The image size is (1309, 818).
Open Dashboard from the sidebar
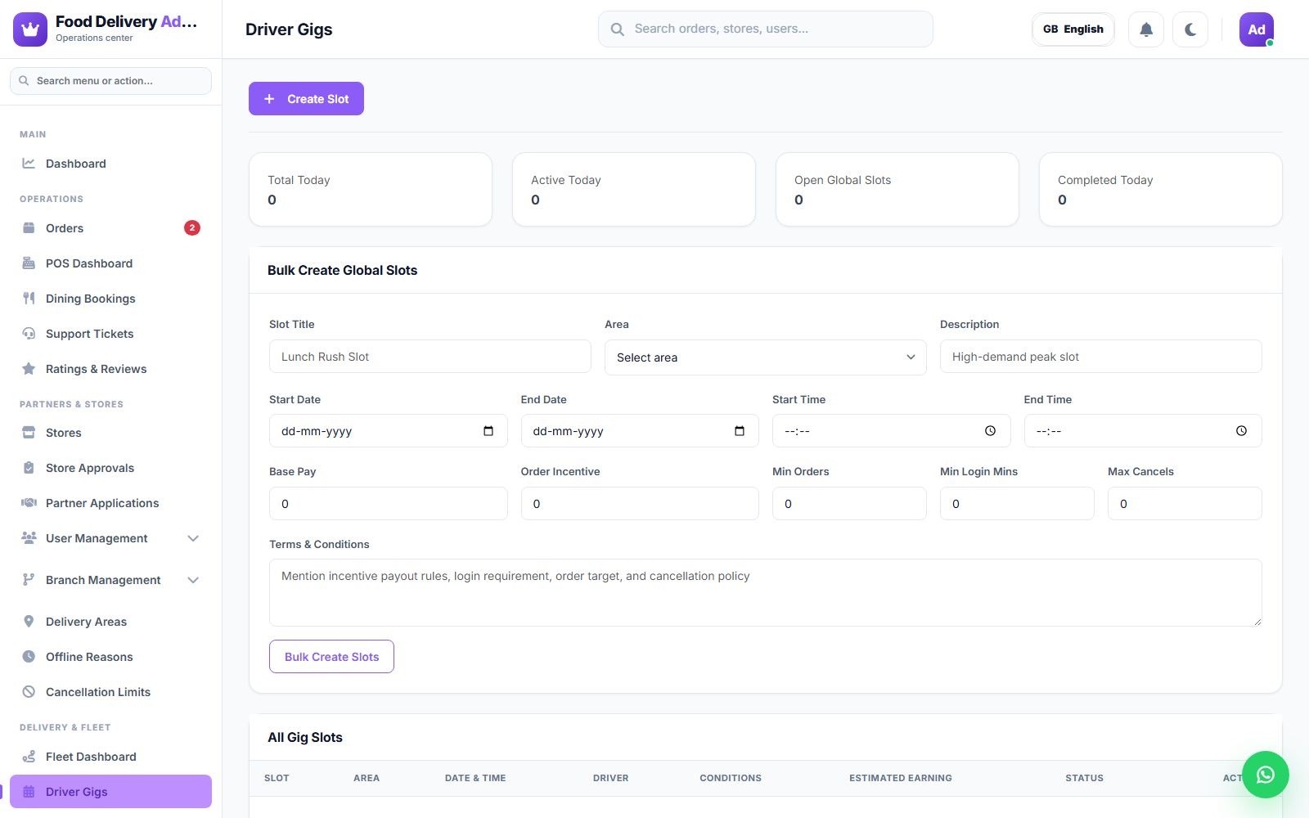point(110,164)
